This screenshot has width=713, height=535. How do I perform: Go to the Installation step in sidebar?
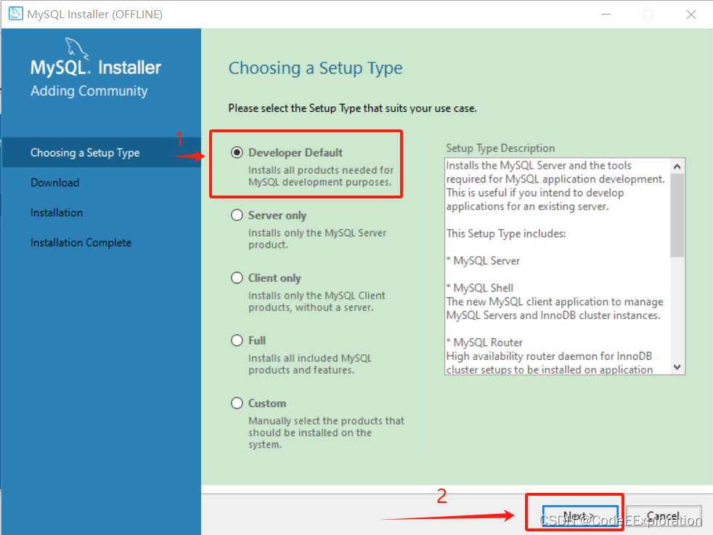[57, 213]
